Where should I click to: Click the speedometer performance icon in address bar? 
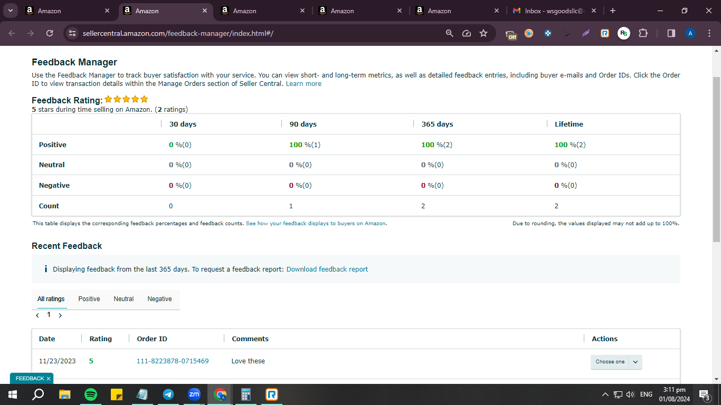(466, 33)
